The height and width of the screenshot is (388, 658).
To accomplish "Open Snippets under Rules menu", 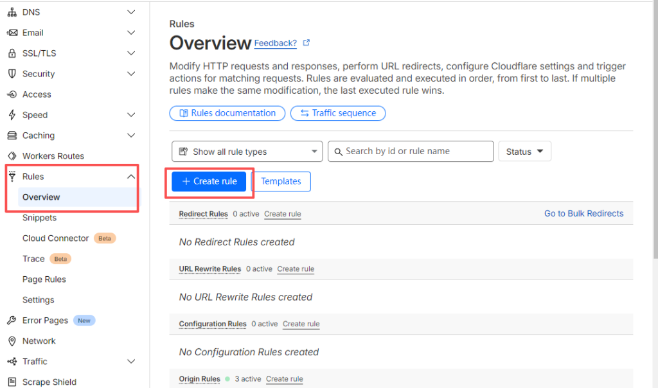I will coord(39,218).
